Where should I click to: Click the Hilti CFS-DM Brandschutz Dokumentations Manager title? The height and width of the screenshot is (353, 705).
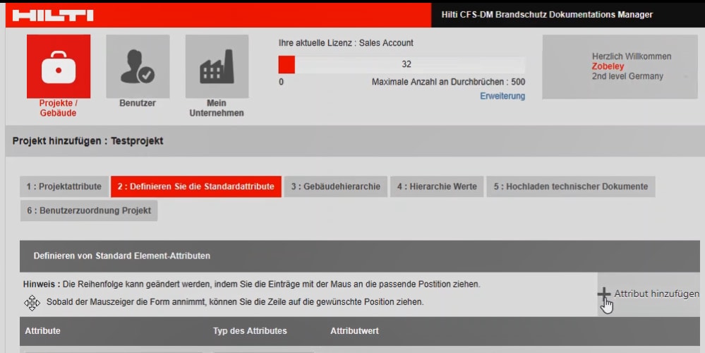[547, 15]
